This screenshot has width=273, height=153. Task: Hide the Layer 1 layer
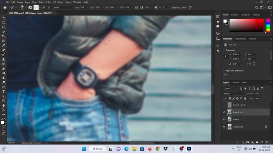point(224,119)
